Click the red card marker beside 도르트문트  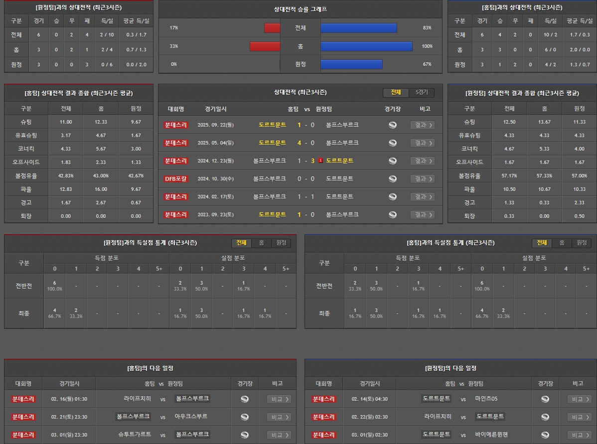tap(321, 161)
